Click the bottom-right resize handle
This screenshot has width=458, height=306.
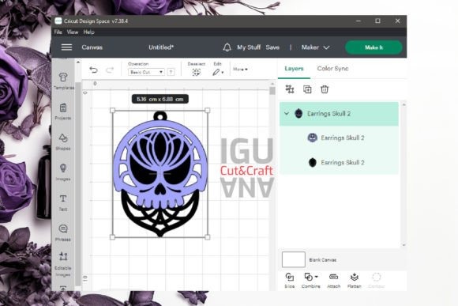point(208,237)
